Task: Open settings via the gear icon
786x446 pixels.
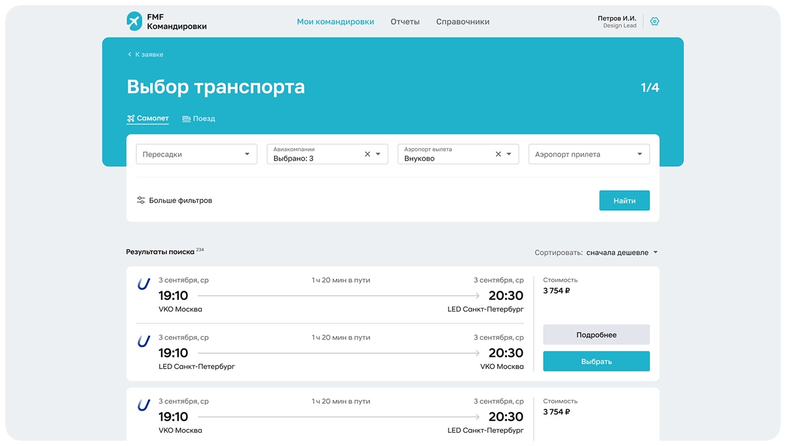Action: [x=654, y=20]
